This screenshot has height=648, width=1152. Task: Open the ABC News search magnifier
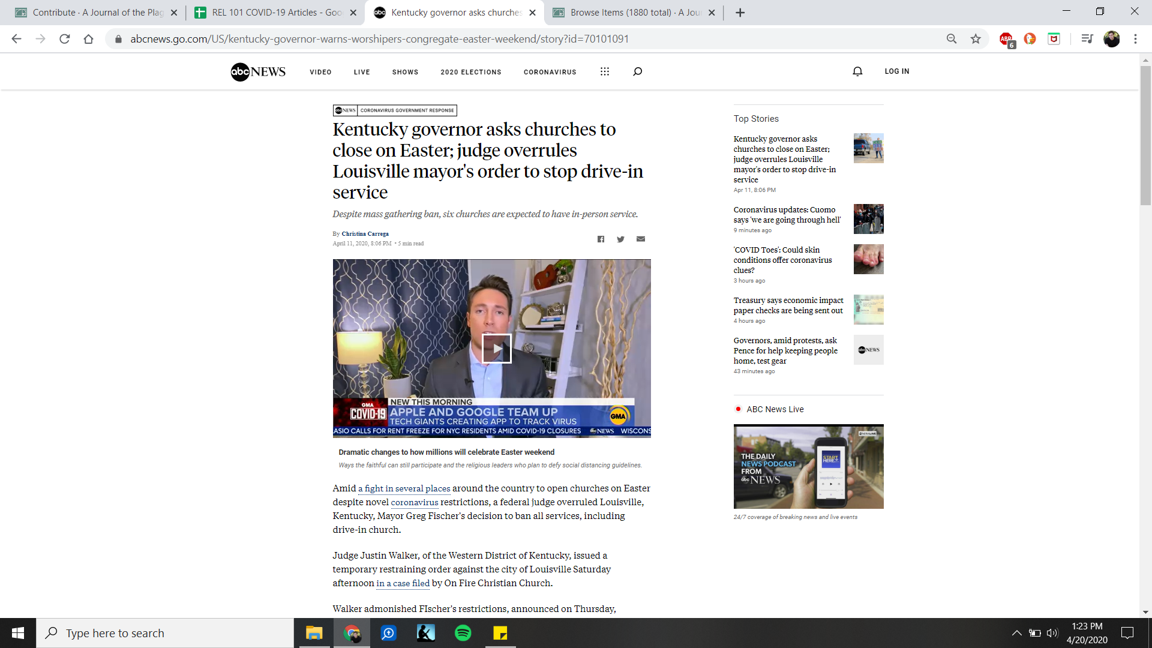pos(637,71)
